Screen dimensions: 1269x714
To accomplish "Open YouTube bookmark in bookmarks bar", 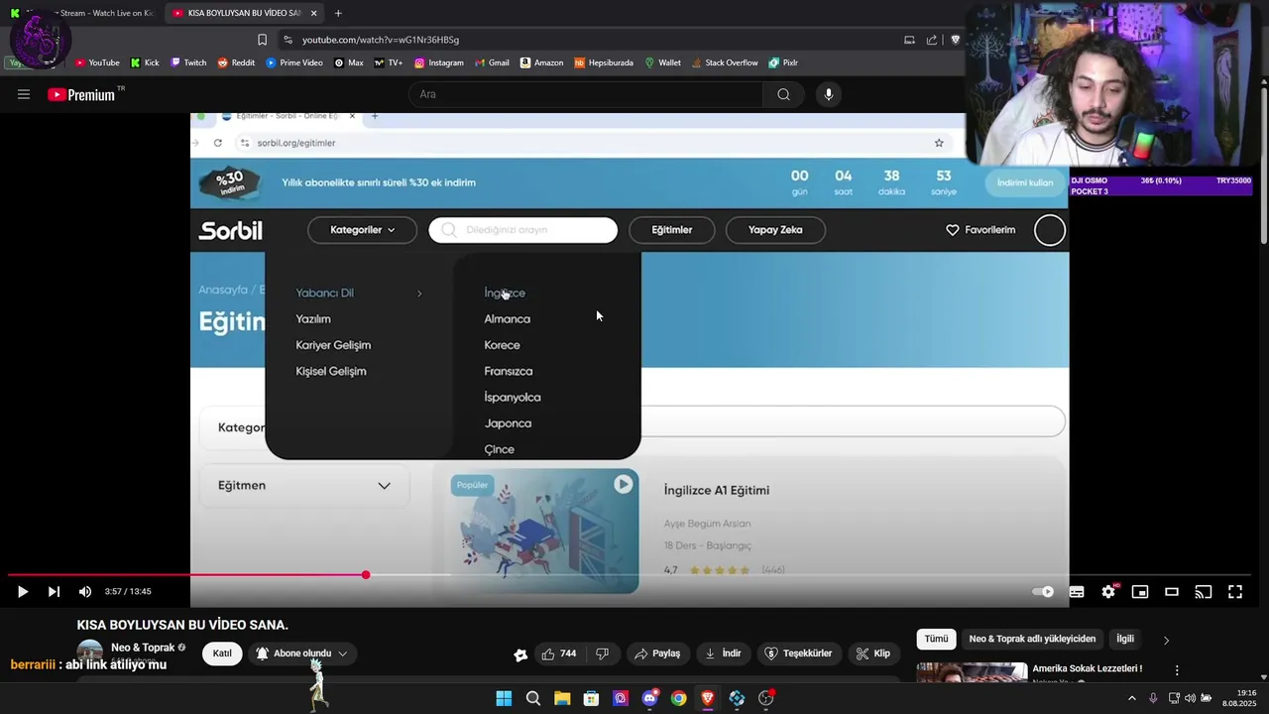I will (x=97, y=62).
